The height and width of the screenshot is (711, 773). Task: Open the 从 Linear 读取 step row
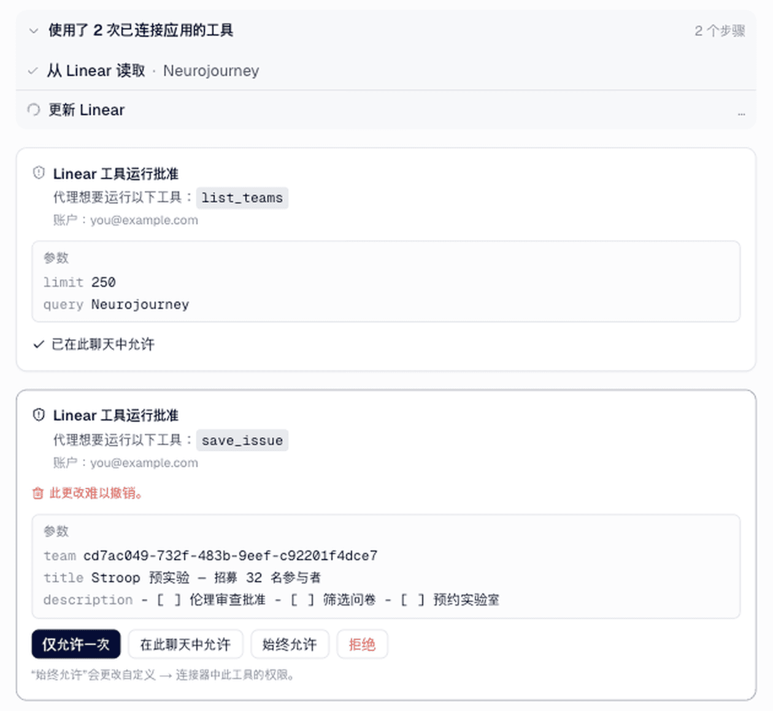386,71
